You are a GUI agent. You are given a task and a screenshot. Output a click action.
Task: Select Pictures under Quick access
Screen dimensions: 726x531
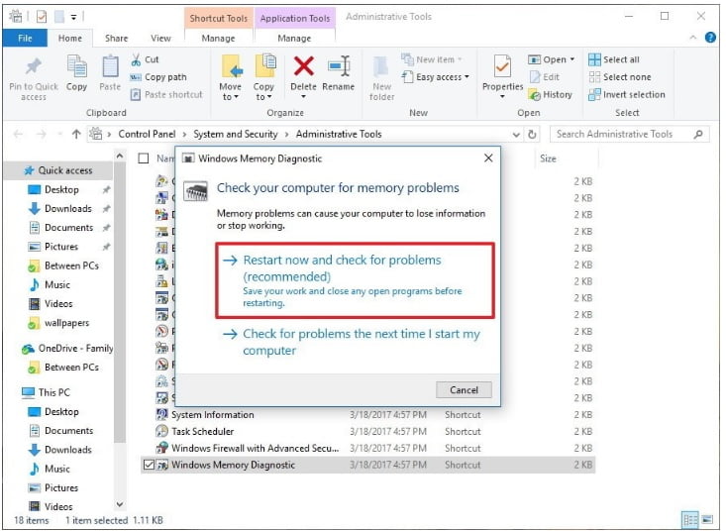(x=53, y=247)
